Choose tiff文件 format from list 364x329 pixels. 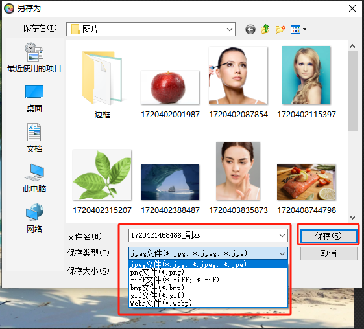(208, 280)
